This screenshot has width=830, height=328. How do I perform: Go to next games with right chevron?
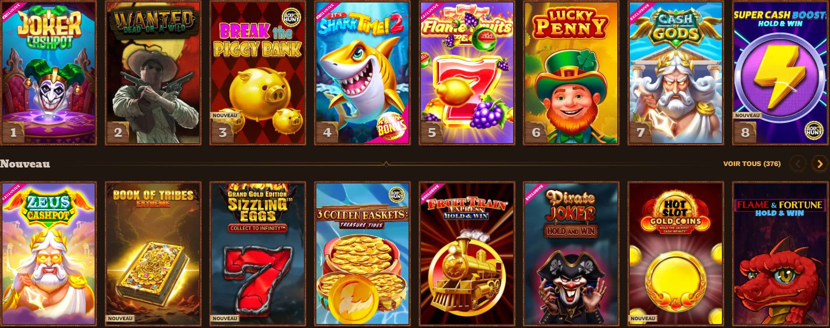coord(819,163)
